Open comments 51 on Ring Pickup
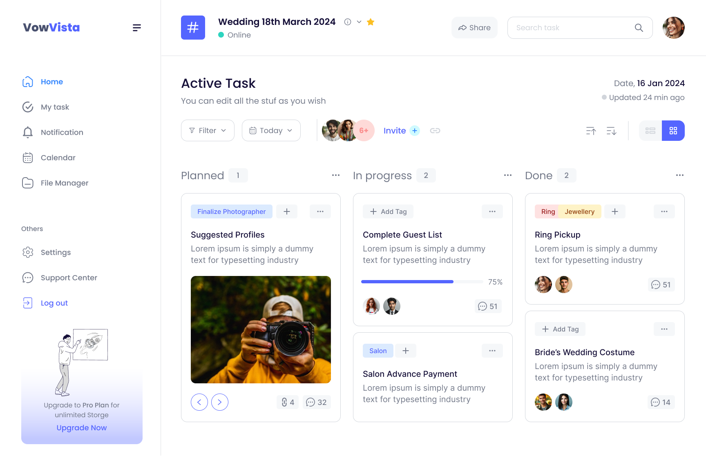This screenshot has width=706, height=456. (661, 285)
